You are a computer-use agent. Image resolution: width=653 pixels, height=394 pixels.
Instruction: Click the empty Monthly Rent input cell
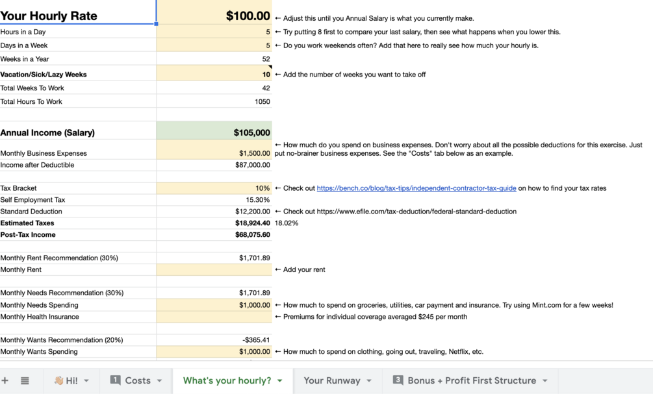[214, 269]
